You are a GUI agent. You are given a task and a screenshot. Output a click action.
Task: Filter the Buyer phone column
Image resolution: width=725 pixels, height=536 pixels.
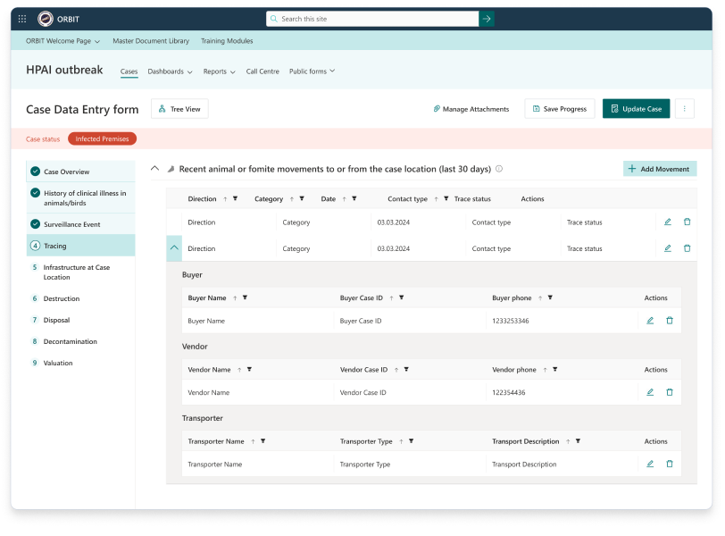coord(550,297)
